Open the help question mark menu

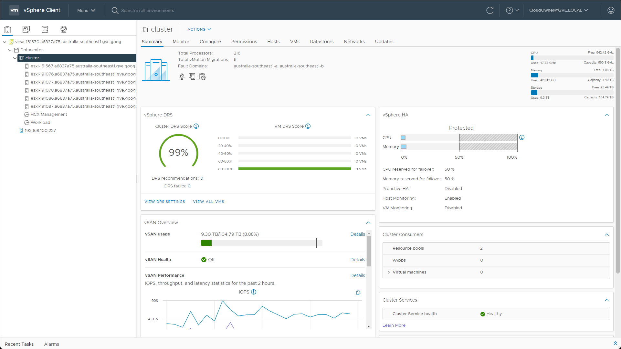click(512, 10)
